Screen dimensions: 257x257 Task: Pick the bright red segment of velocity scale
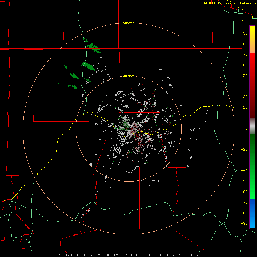[252, 85]
